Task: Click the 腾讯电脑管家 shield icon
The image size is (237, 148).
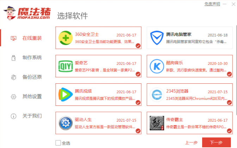Action: pos(157,38)
